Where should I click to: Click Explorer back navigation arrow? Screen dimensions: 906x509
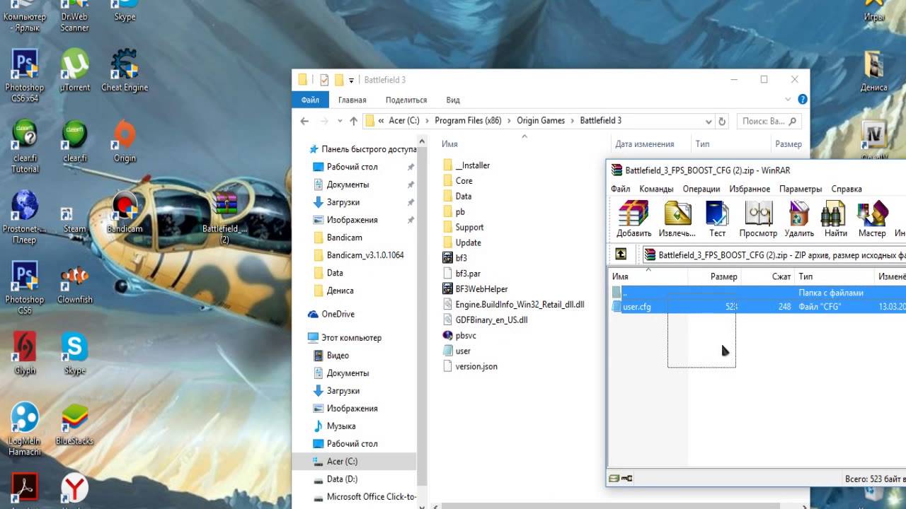coord(304,121)
